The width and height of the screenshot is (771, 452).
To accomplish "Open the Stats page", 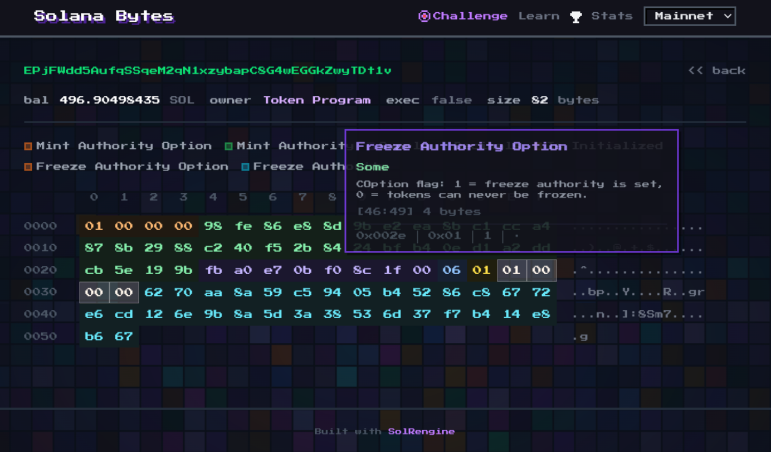I will point(612,16).
